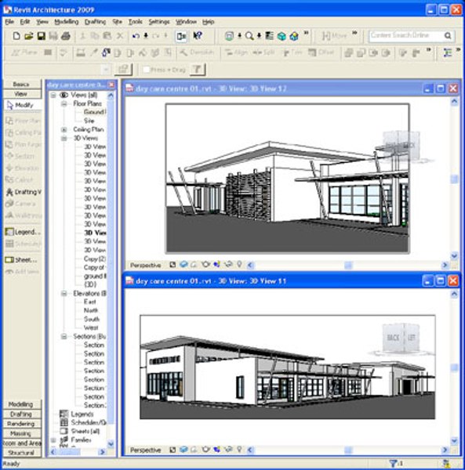The image size is (465, 470).
Task: Collapse the 3D Views tree node
Action: pyautogui.click(x=64, y=139)
